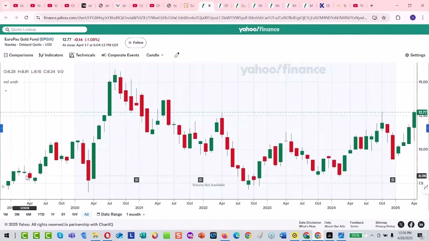Click the 2021 dividend D marker

(x=200, y=180)
